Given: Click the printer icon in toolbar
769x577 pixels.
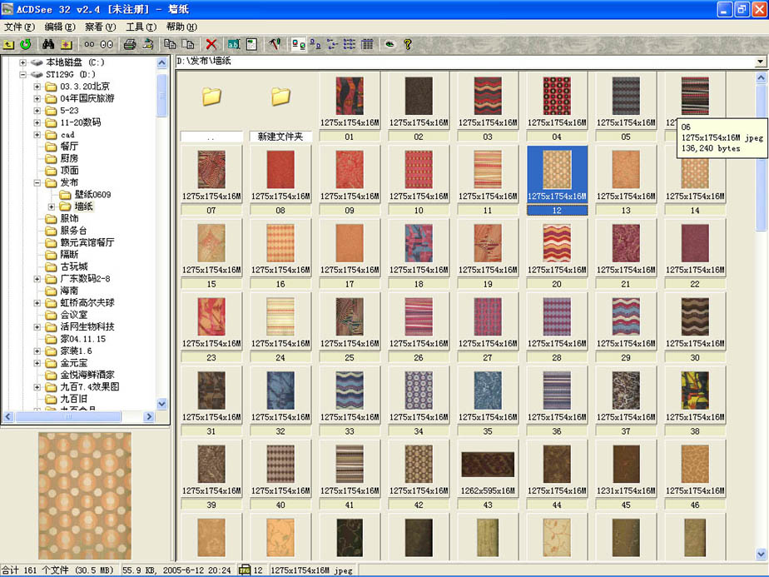Looking at the screenshot, I should pos(129,44).
